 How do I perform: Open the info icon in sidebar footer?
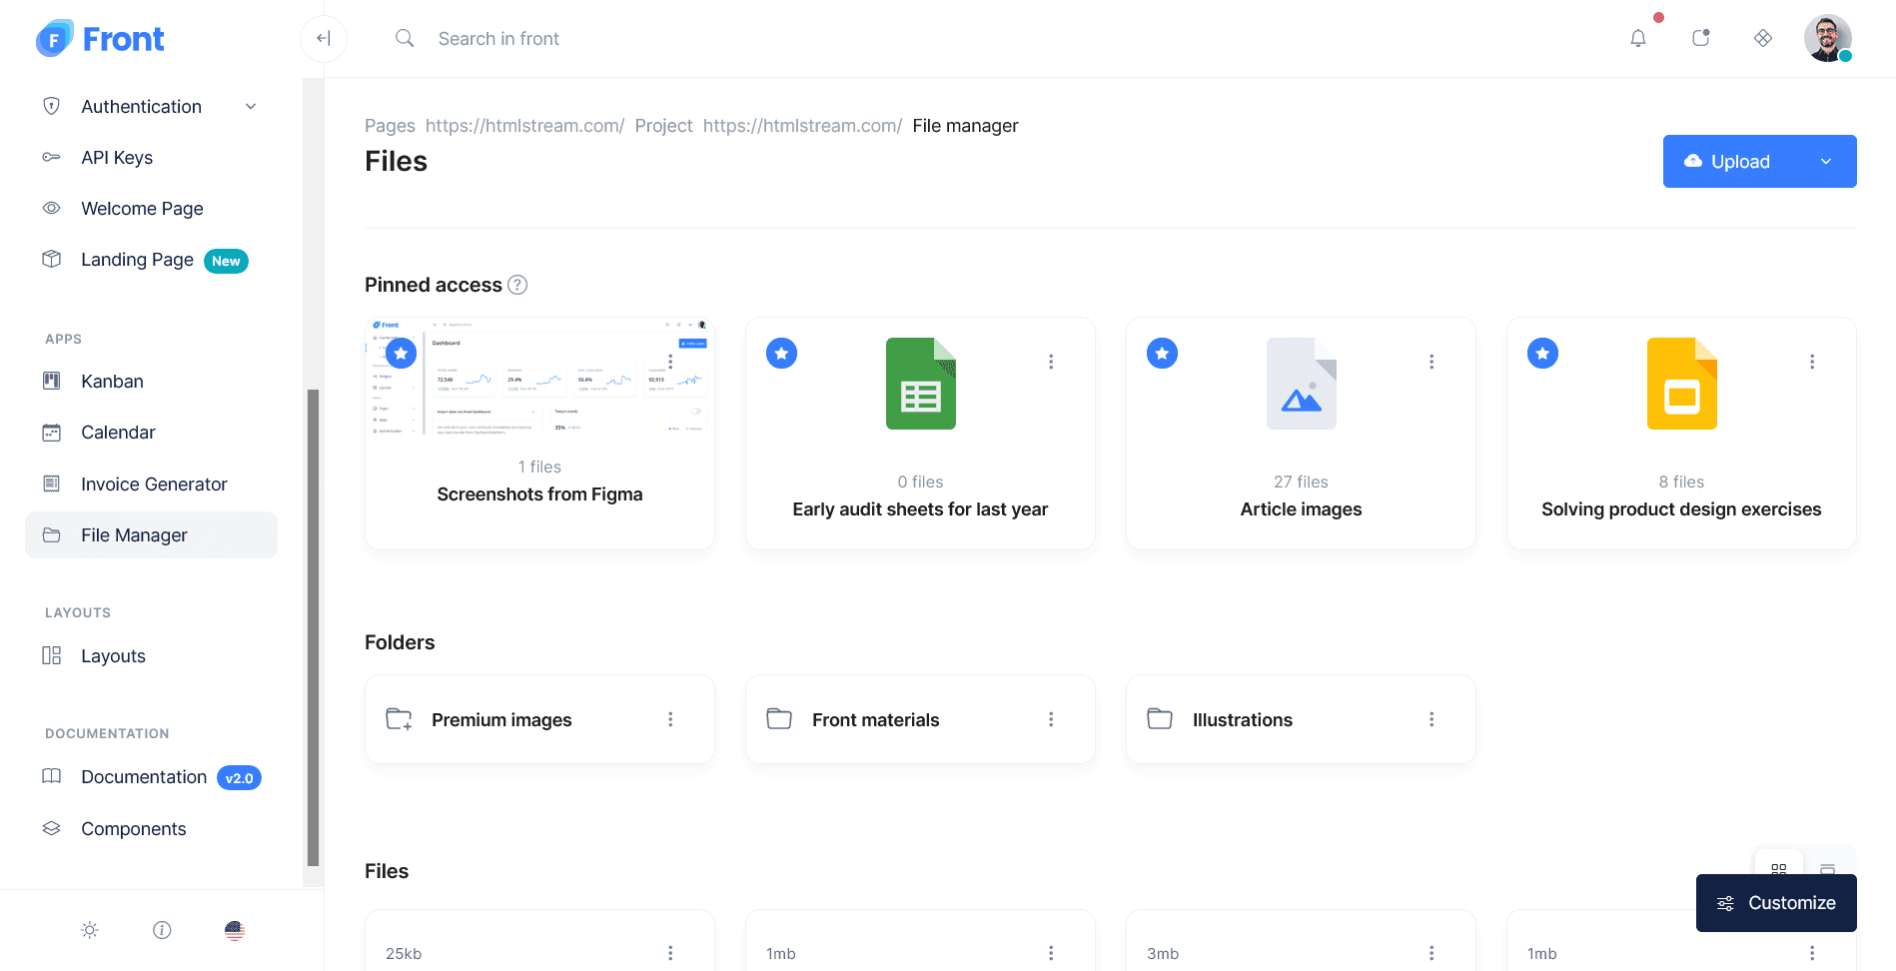[162, 930]
